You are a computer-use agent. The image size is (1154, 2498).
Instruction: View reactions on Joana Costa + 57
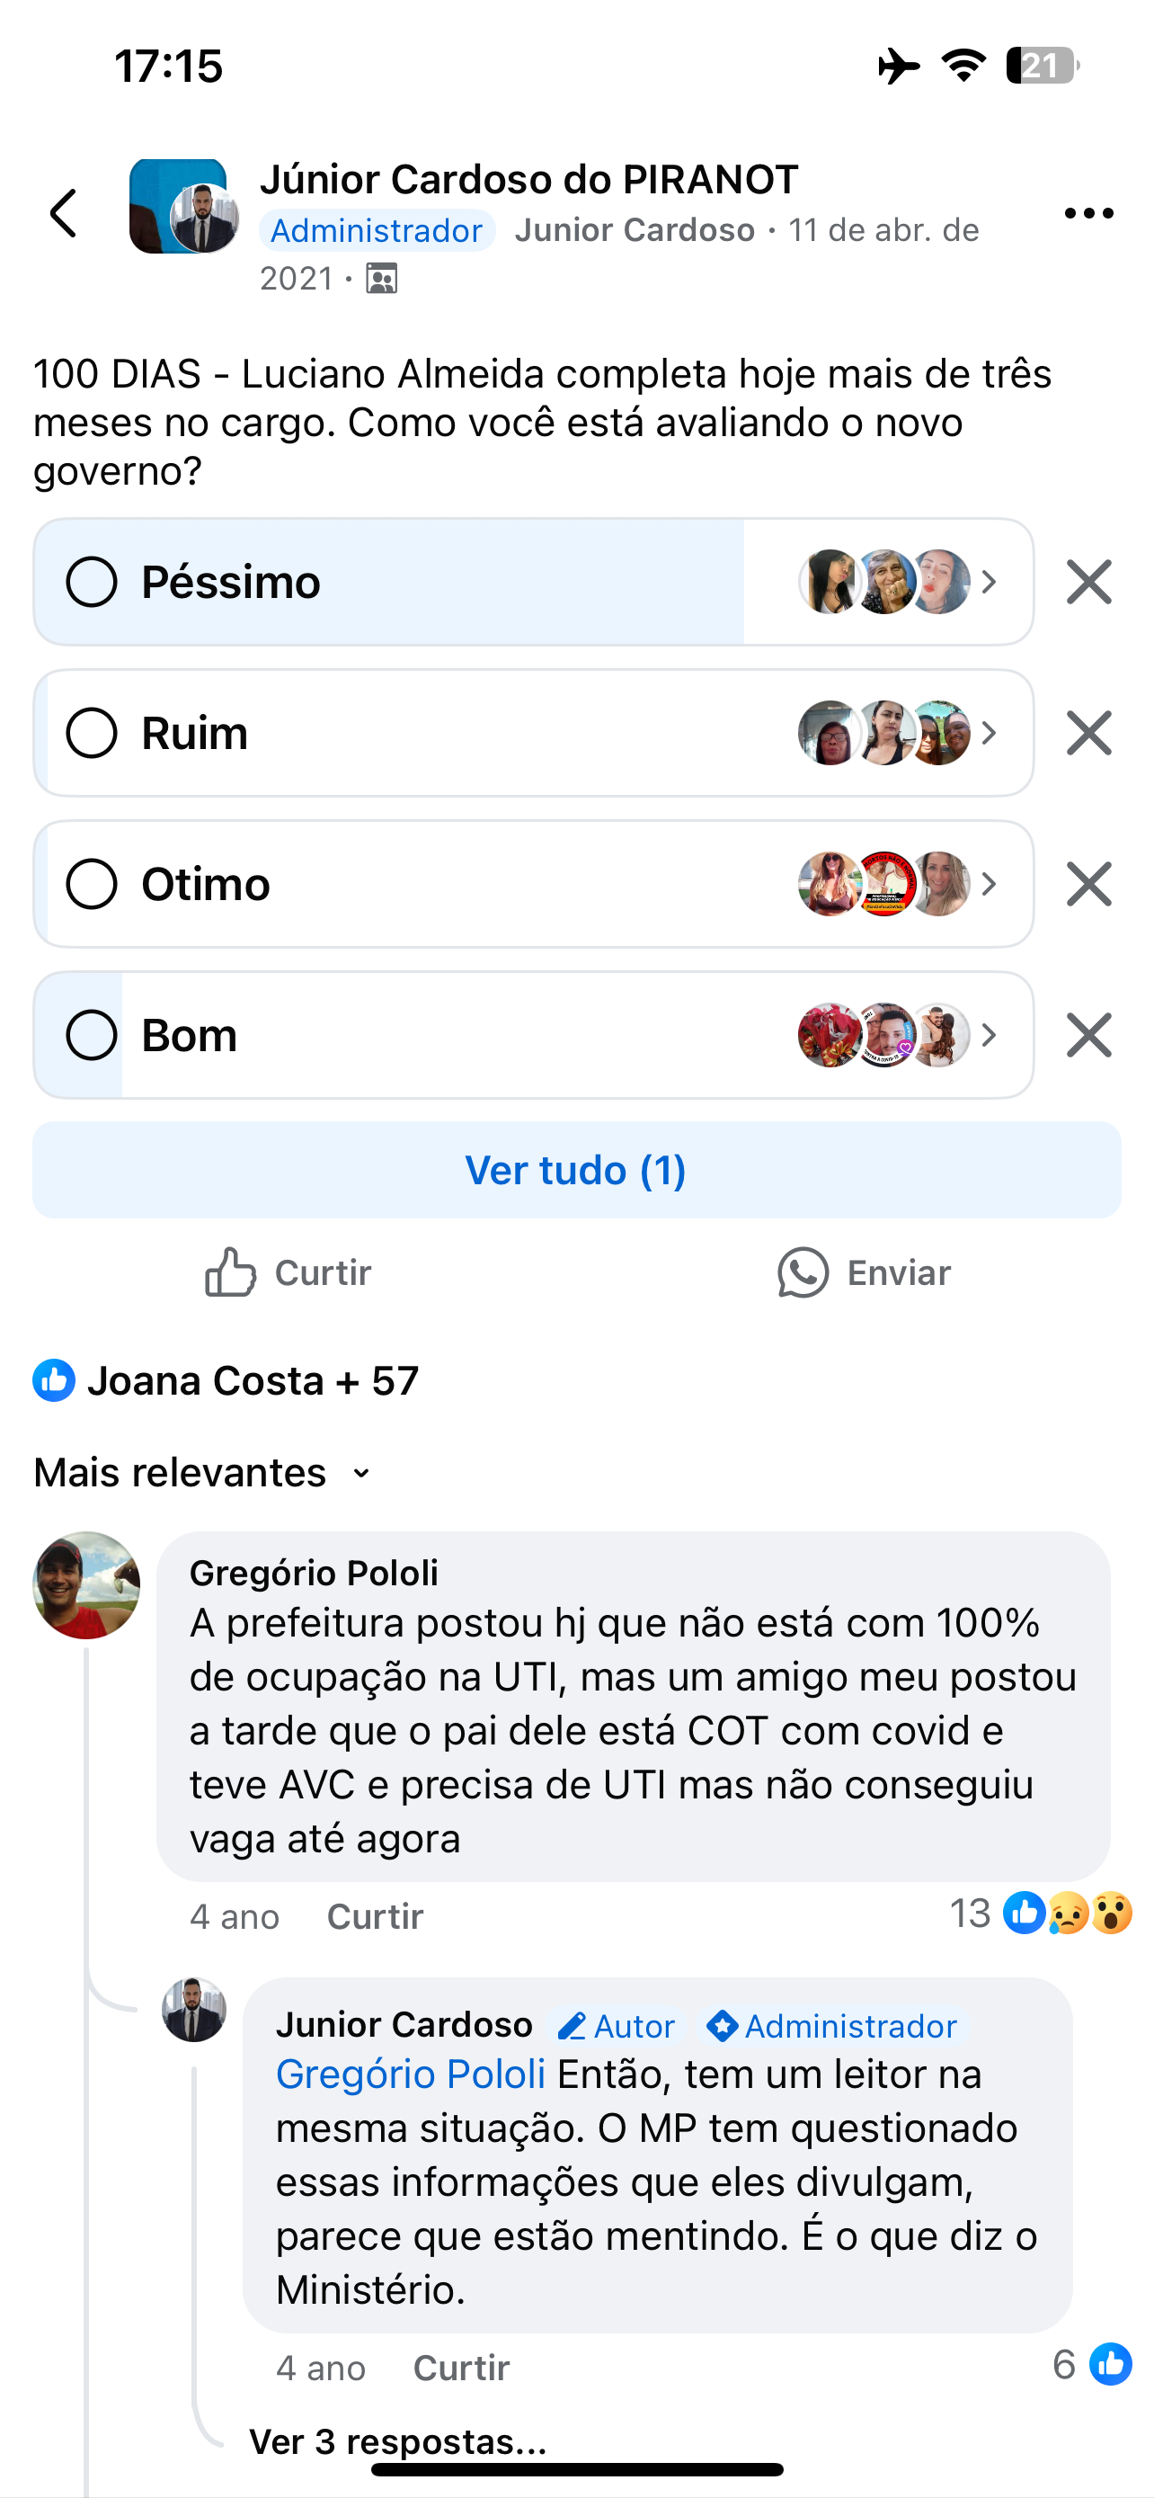[x=227, y=1381]
